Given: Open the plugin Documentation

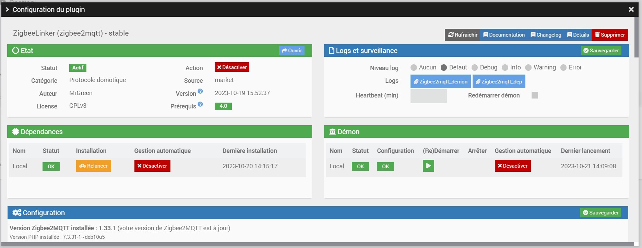Looking at the screenshot, I should pyautogui.click(x=504, y=35).
